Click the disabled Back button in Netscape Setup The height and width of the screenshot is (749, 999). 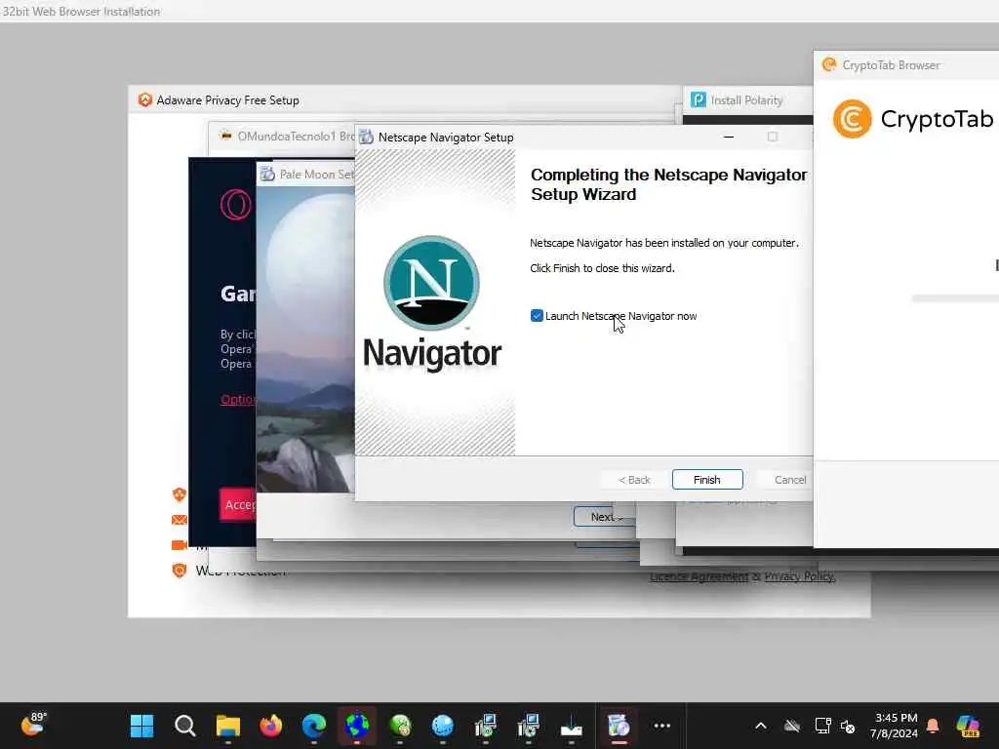634,480
